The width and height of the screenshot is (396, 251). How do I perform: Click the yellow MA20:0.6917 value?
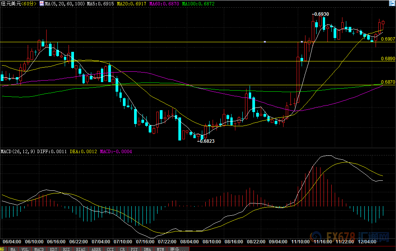[x=132, y=4]
